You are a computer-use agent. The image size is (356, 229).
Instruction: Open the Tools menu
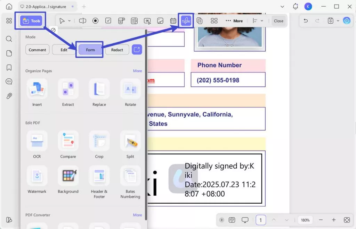pyautogui.click(x=31, y=21)
